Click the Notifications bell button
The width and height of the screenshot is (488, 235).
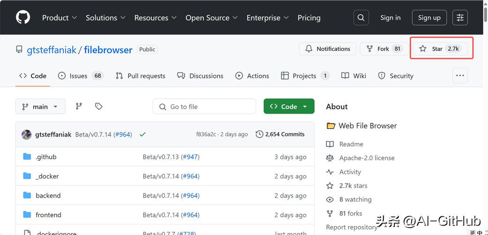328,49
